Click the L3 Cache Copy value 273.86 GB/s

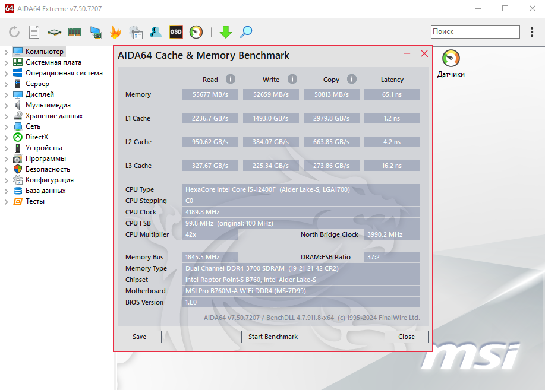click(x=332, y=166)
